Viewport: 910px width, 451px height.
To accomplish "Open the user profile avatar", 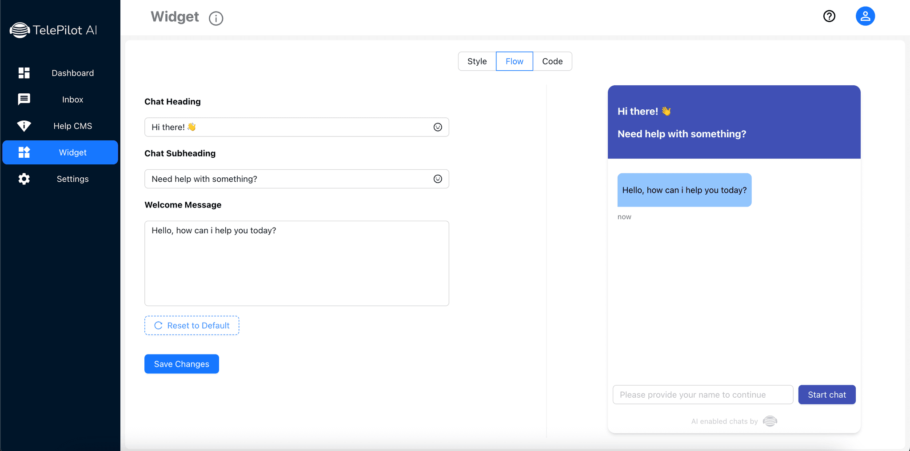I will point(865,16).
